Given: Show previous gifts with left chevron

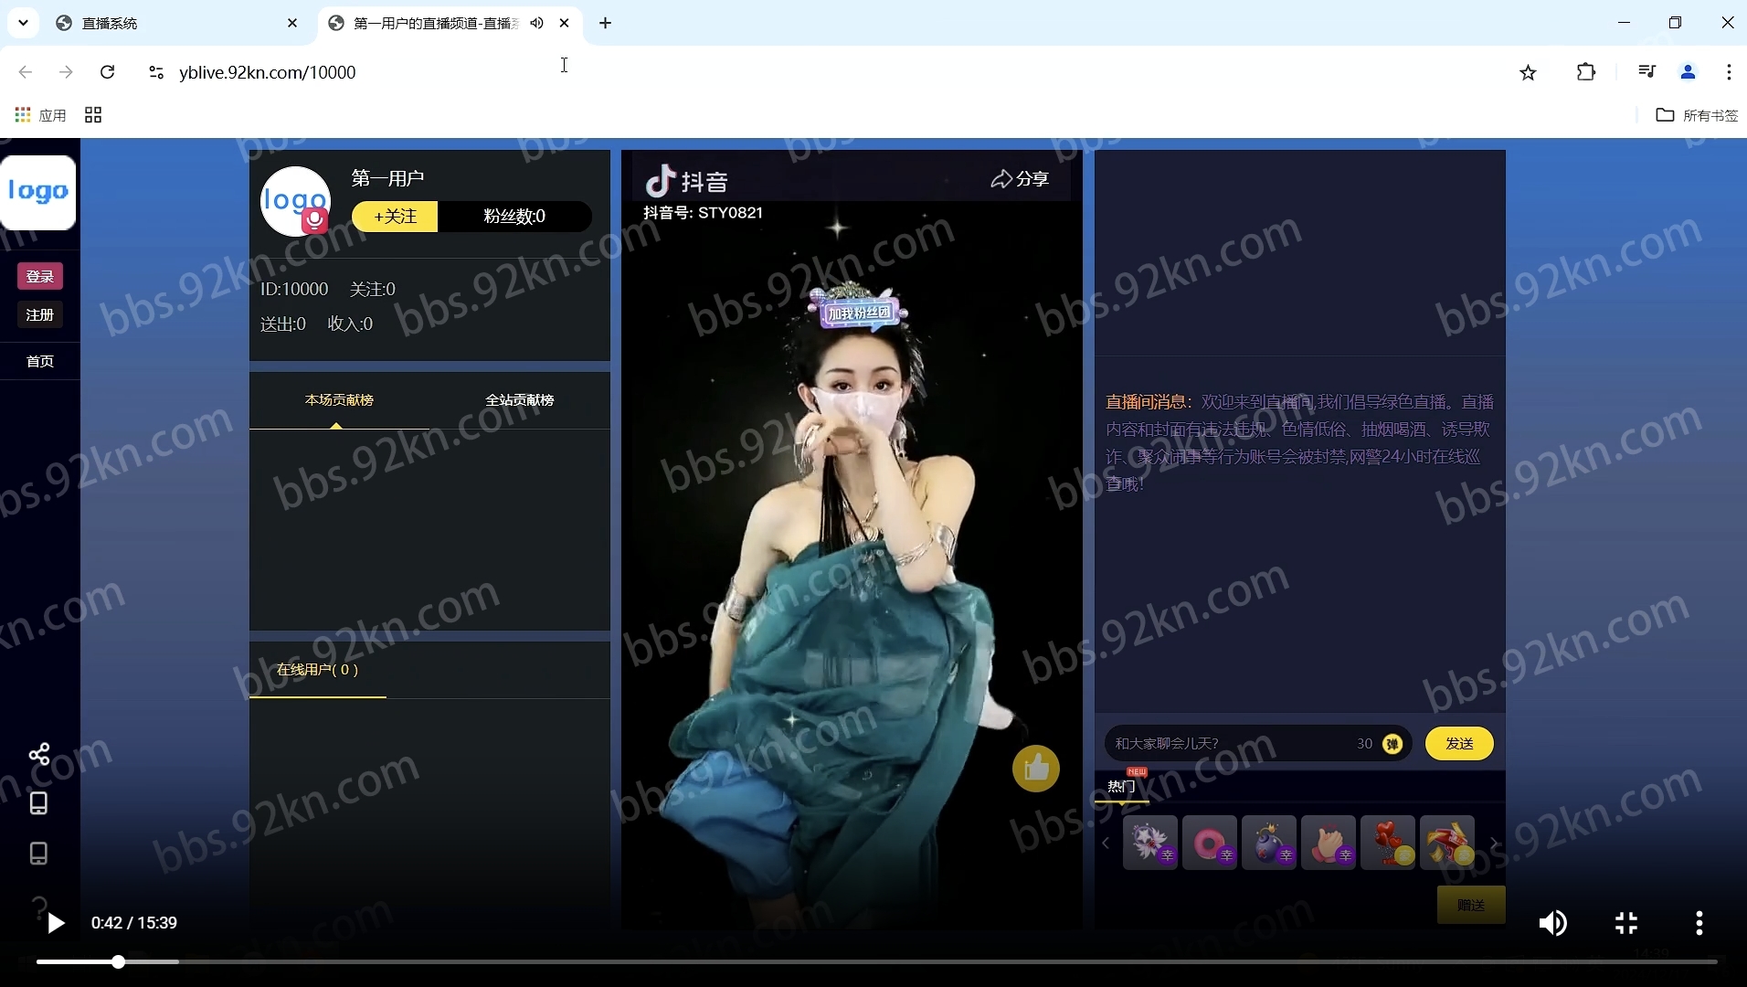Looking at the screenshot, I should pos(1106,844).
